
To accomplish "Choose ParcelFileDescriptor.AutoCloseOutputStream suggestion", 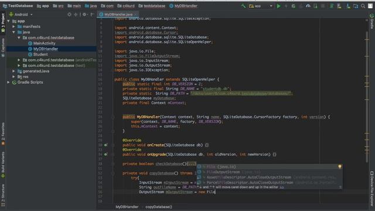I will 269,182.
